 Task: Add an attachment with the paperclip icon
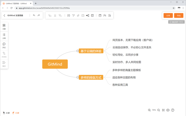[78, 15]
